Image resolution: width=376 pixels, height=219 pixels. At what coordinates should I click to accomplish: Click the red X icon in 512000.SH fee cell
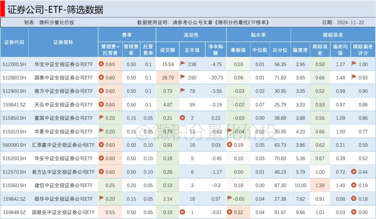pos(101,64)
